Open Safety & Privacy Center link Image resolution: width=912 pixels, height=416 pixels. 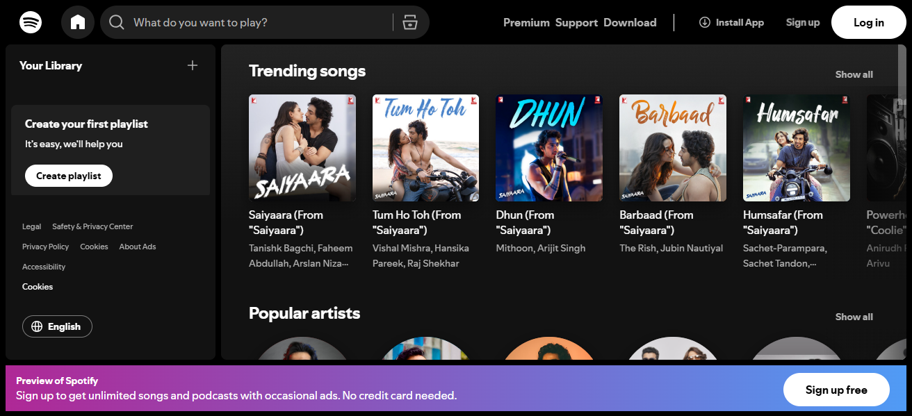pyautogui.click(x=92, y=226)
